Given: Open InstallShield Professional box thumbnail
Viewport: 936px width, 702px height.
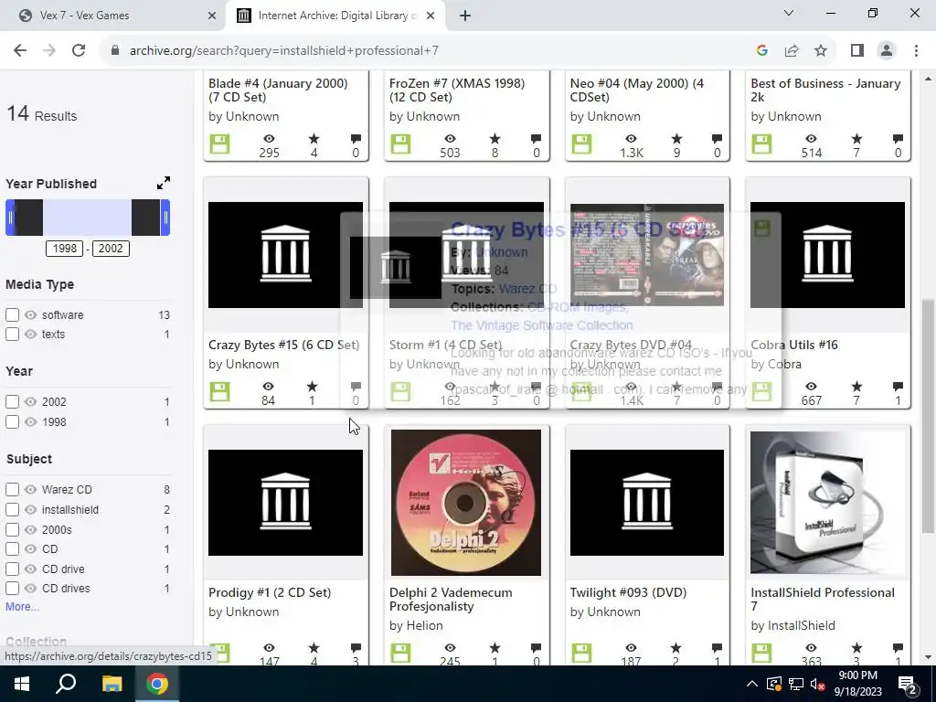Looking at the screenshot, I should tap(827, 503).
